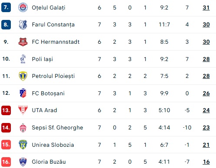Select the Sepsi Sf. Gheorghe logo
Image resolution: width=216 pixels, height=168 pixels.
23,128
